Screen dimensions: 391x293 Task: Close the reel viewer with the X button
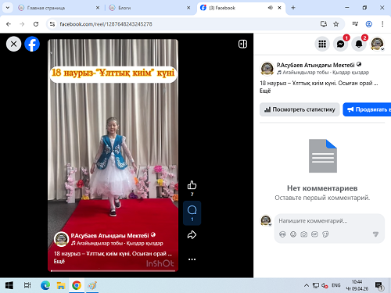[14, 44]
